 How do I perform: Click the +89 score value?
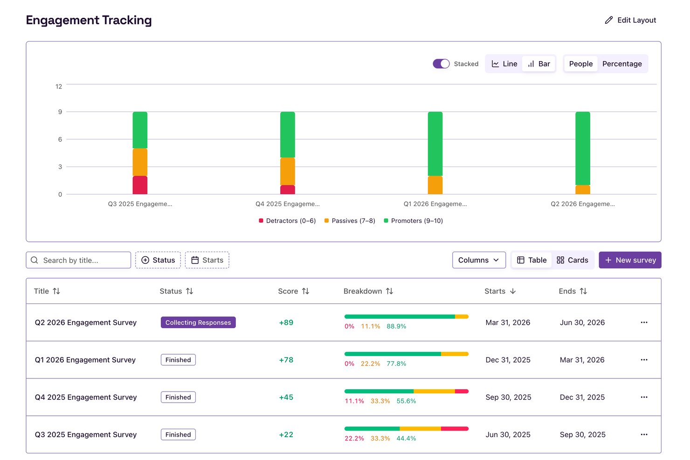[x=286, y=323]
